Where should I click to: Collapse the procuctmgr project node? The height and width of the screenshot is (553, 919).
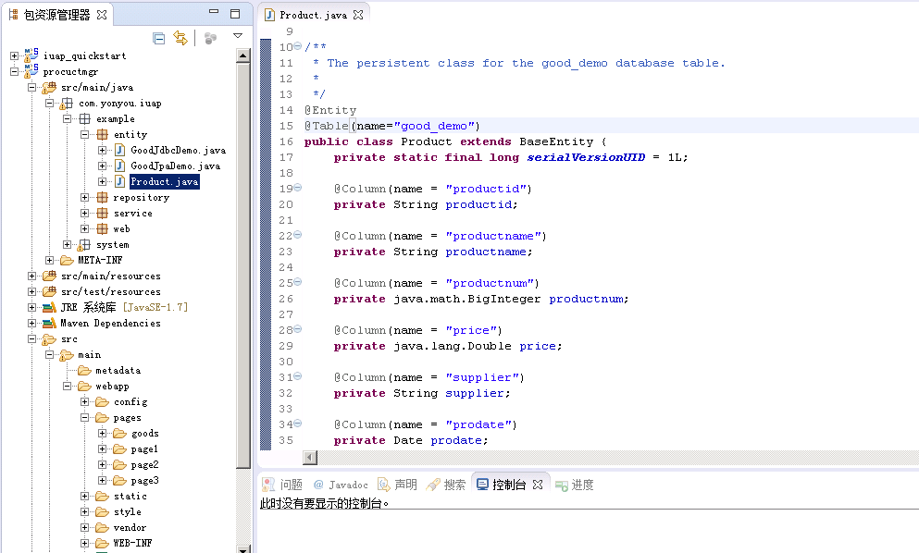[14, 71]
